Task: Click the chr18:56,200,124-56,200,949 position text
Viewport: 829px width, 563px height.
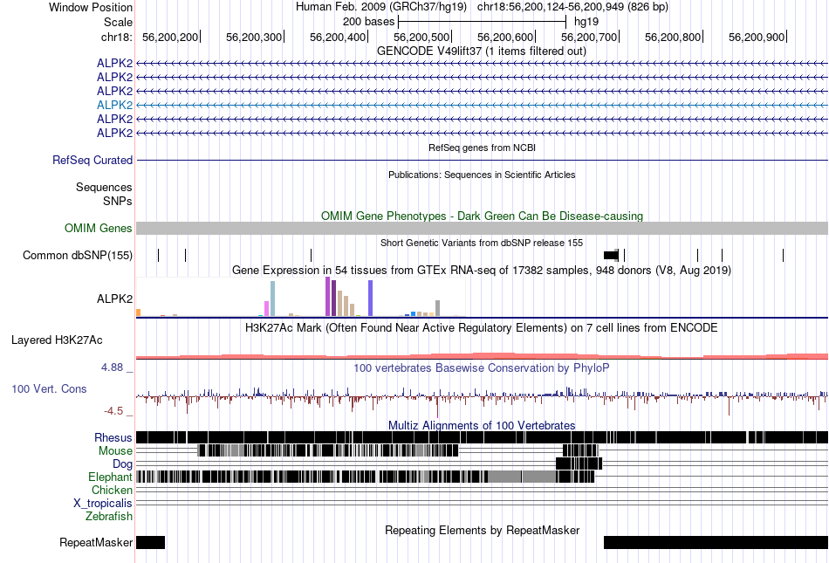Action: point(572,7)
